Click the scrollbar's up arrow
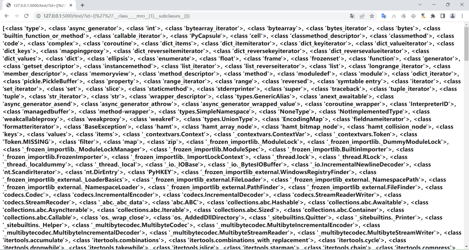Screen dimensions: 469x250 (x=466, y=25)
